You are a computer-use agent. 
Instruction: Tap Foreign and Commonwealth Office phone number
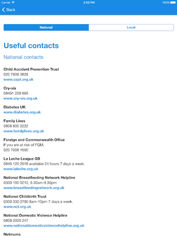tap(16, 150)
